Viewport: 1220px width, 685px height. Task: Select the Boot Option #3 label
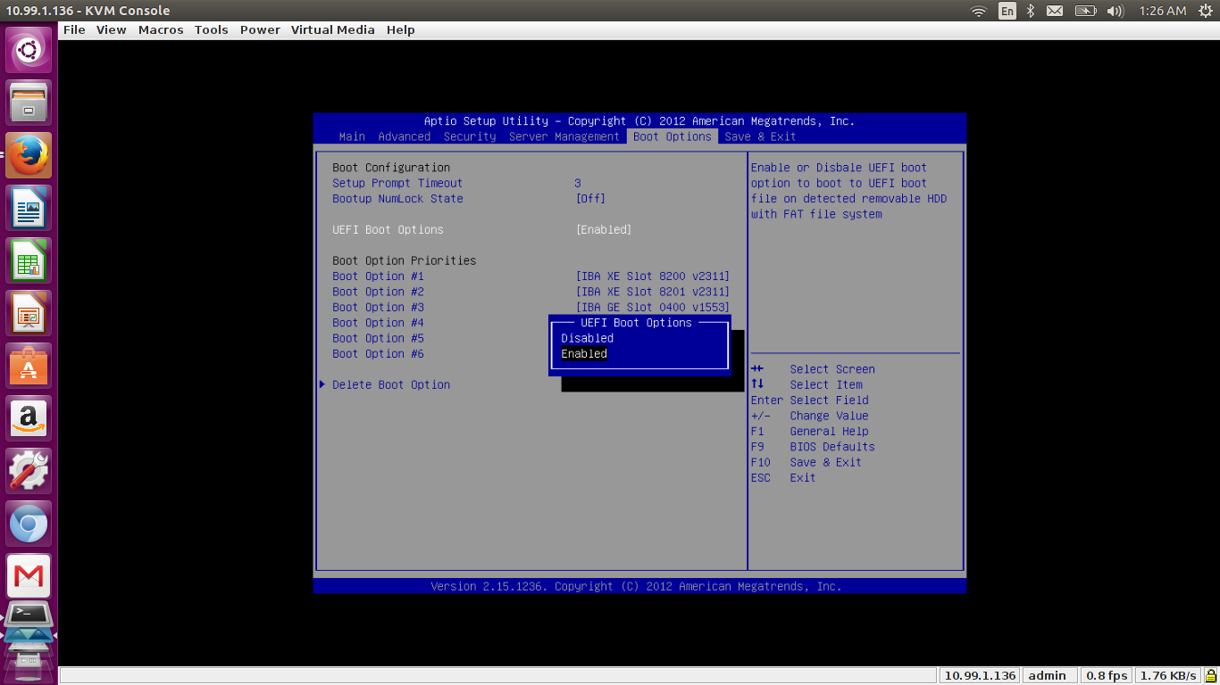(x=378, y=308)
